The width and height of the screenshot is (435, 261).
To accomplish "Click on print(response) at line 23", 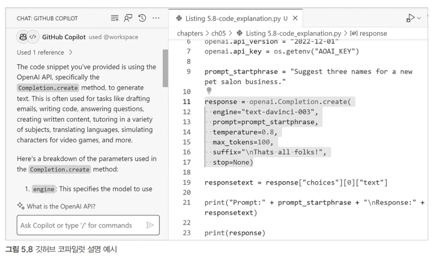I will [x=235, y=233].
